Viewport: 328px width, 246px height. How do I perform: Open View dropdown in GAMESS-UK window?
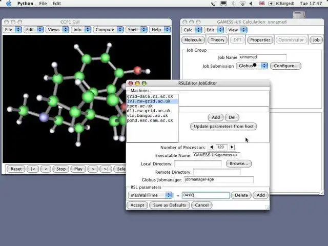point(237,30)
